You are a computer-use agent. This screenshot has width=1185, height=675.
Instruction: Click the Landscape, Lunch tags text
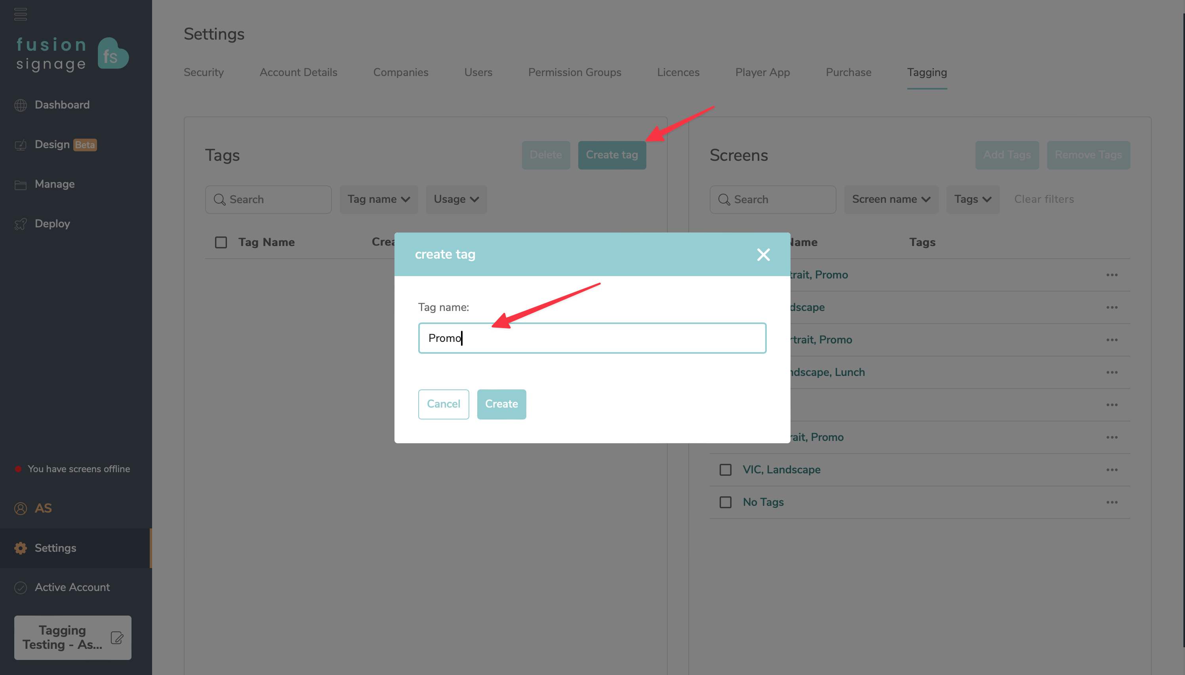827,372
